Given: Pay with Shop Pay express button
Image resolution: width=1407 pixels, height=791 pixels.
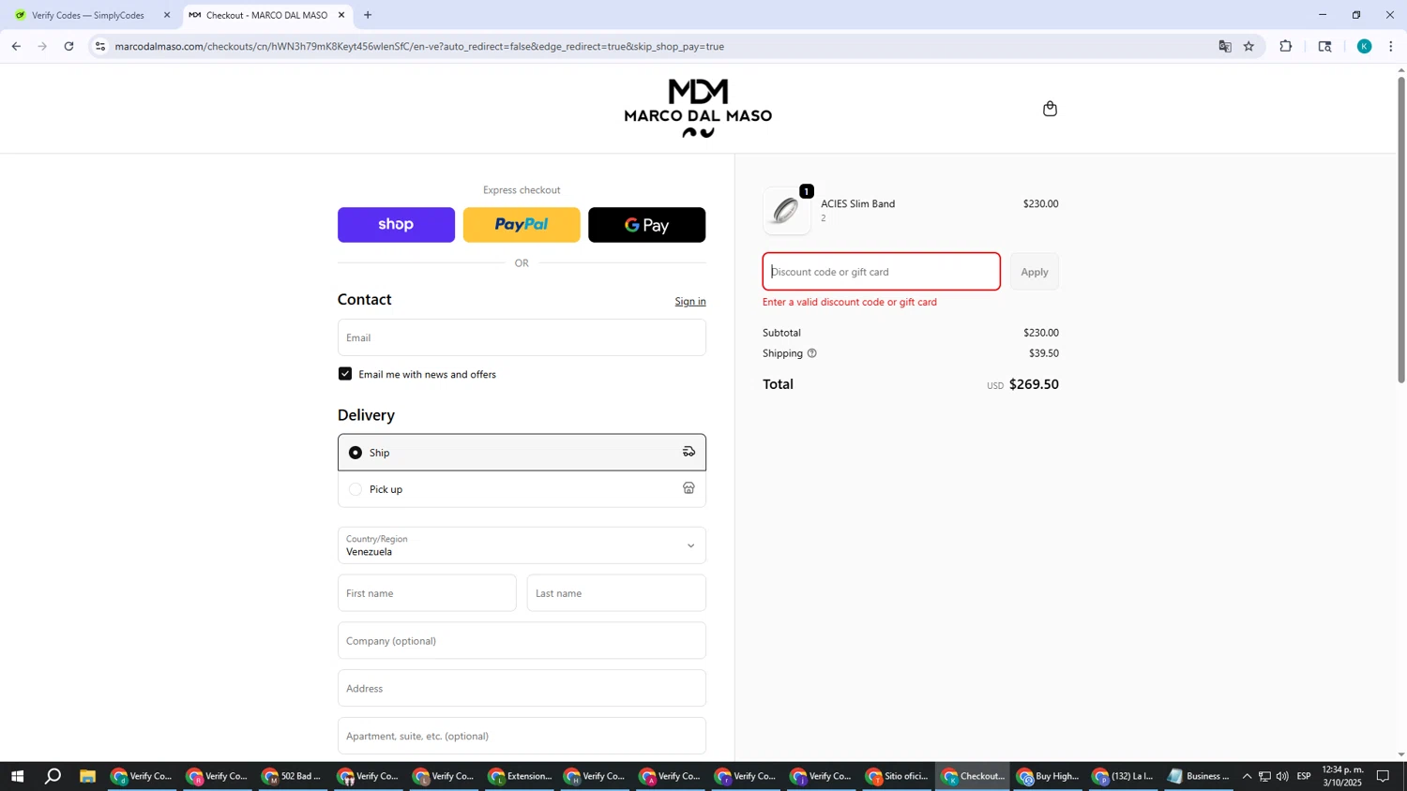Looking at the screenshot, I should coord(396,225).
